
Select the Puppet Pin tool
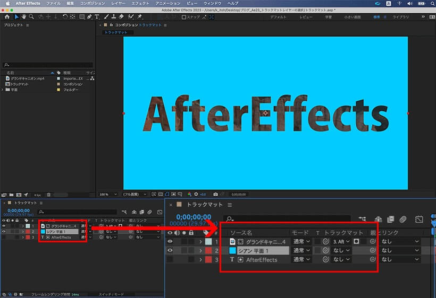[x=140, y=17]
